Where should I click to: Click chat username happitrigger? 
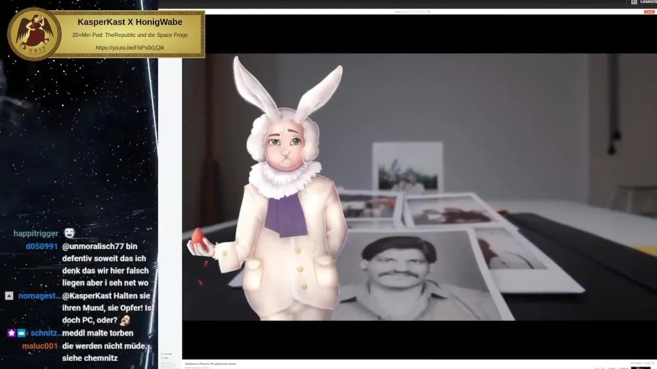pyautogui.click(x=36, y=233)
